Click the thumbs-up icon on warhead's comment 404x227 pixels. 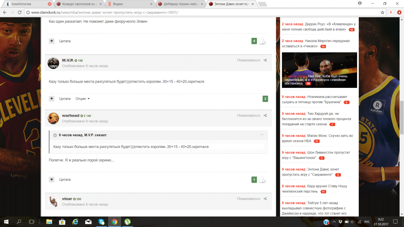262,180
